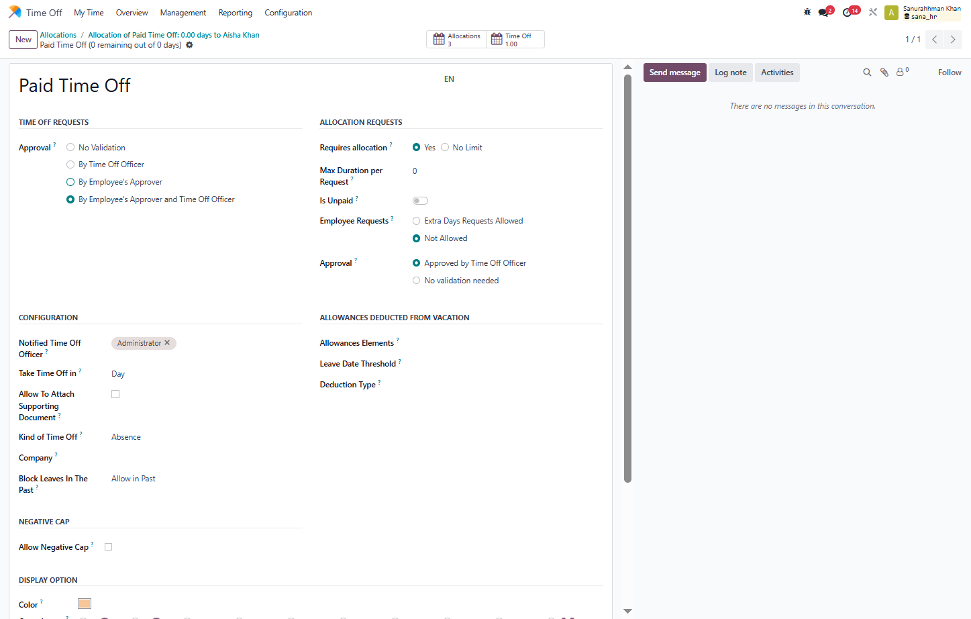This screenshot has height=619, width=971.
Task: Go to previous record arrow
Action: tap(934, 40)
